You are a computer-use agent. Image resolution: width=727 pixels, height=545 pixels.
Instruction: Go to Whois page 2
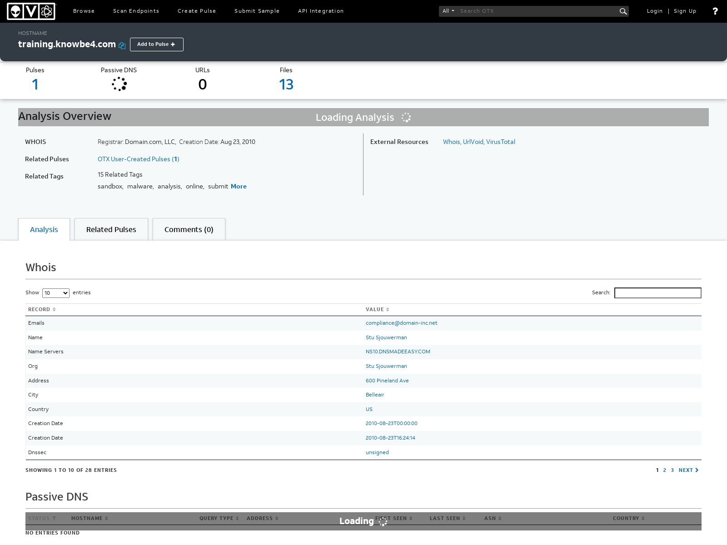[x=665, y=471]
